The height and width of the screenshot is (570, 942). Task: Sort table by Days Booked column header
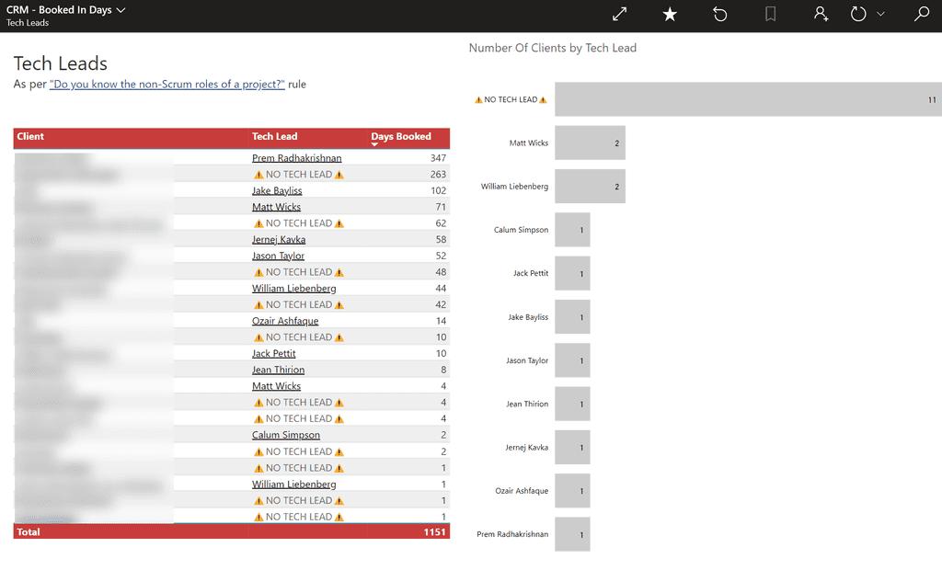[x=401, y=137]
